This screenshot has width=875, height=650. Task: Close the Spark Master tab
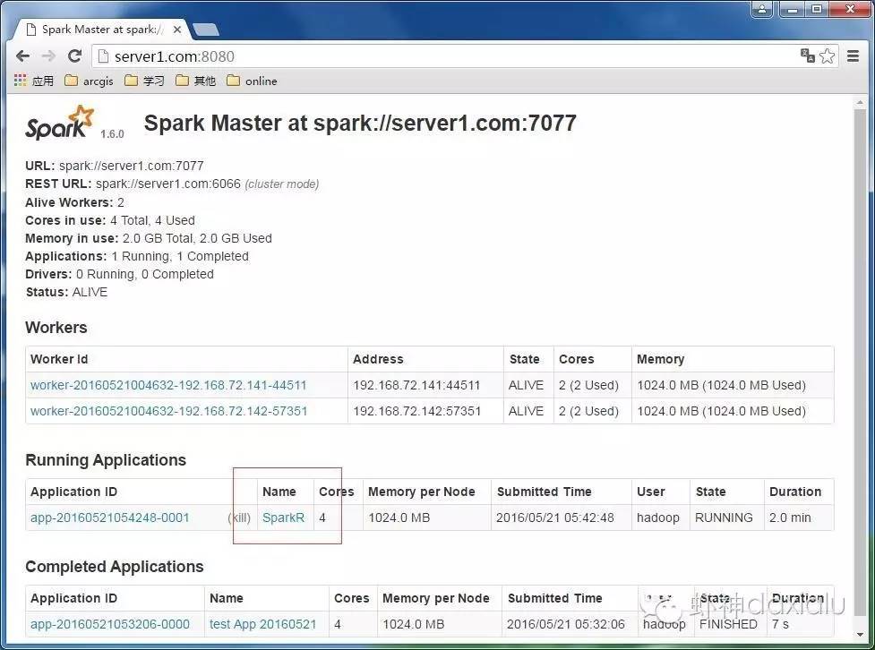pyautogui.click(x=177, y=30)
